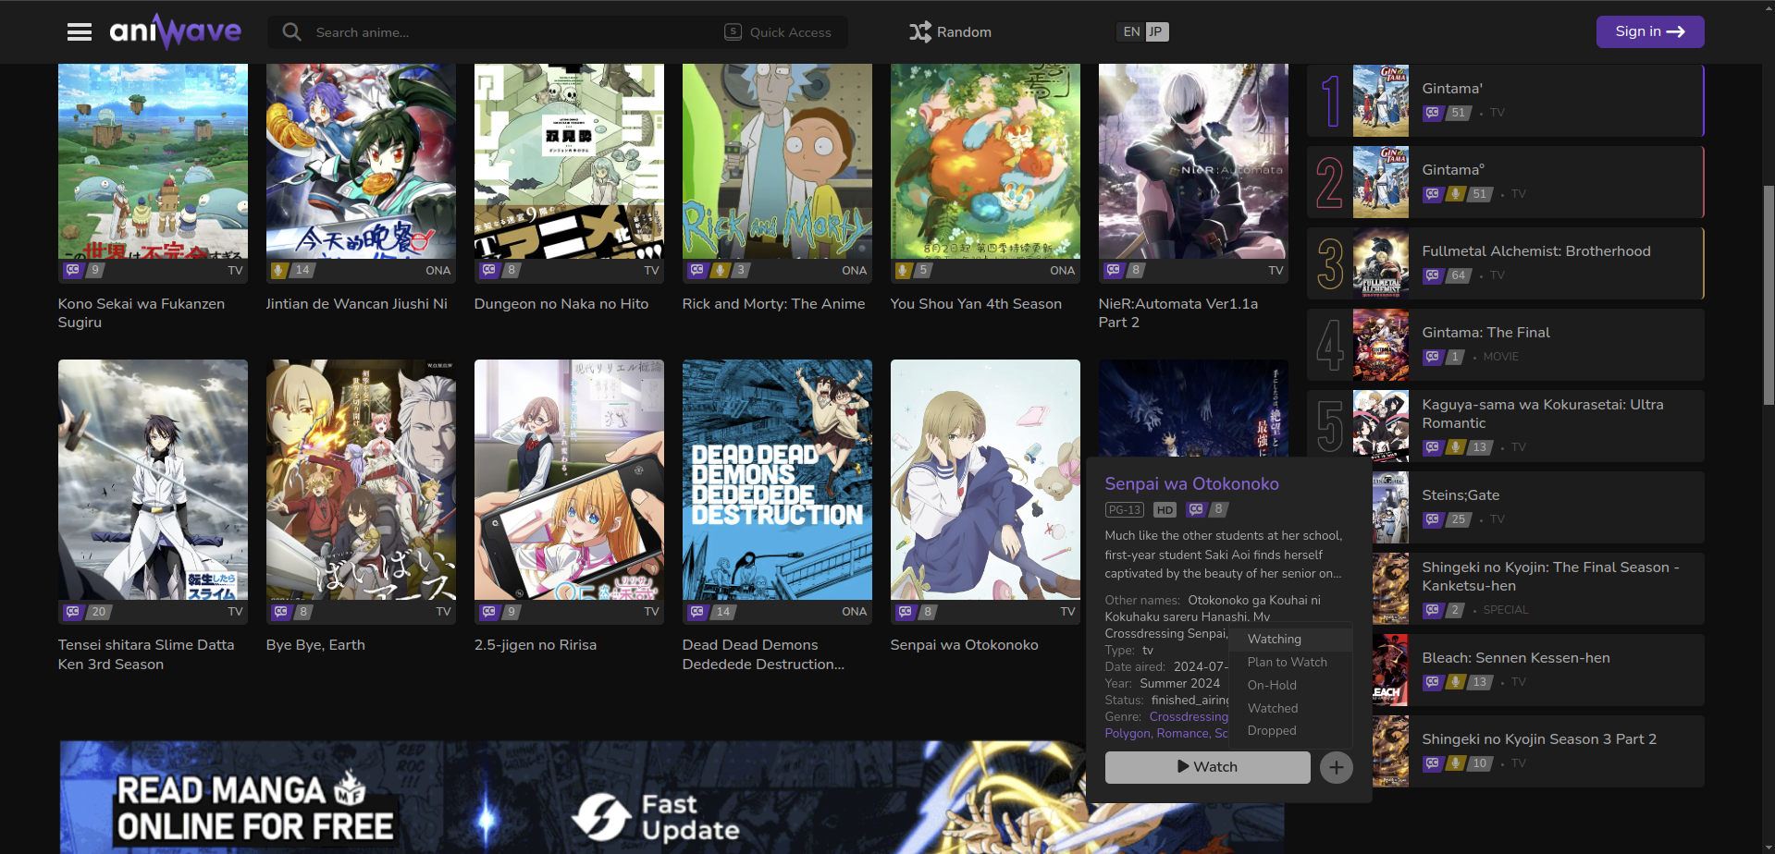Click the dub microphone badge in the Kaguya-sama row
1775x854 pixels.
1456,447
